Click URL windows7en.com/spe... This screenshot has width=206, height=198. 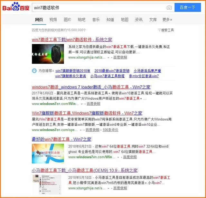pyautogui.click(x=55, y=130)
